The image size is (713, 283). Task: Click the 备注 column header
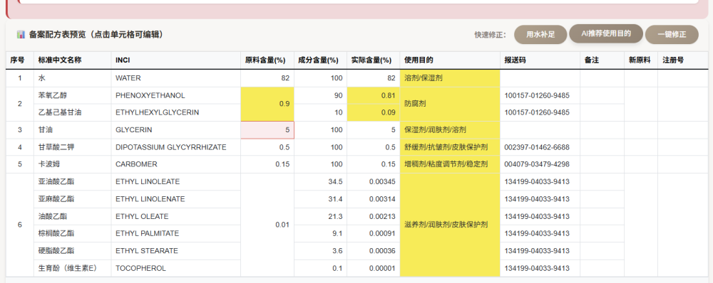pos(602,60)
